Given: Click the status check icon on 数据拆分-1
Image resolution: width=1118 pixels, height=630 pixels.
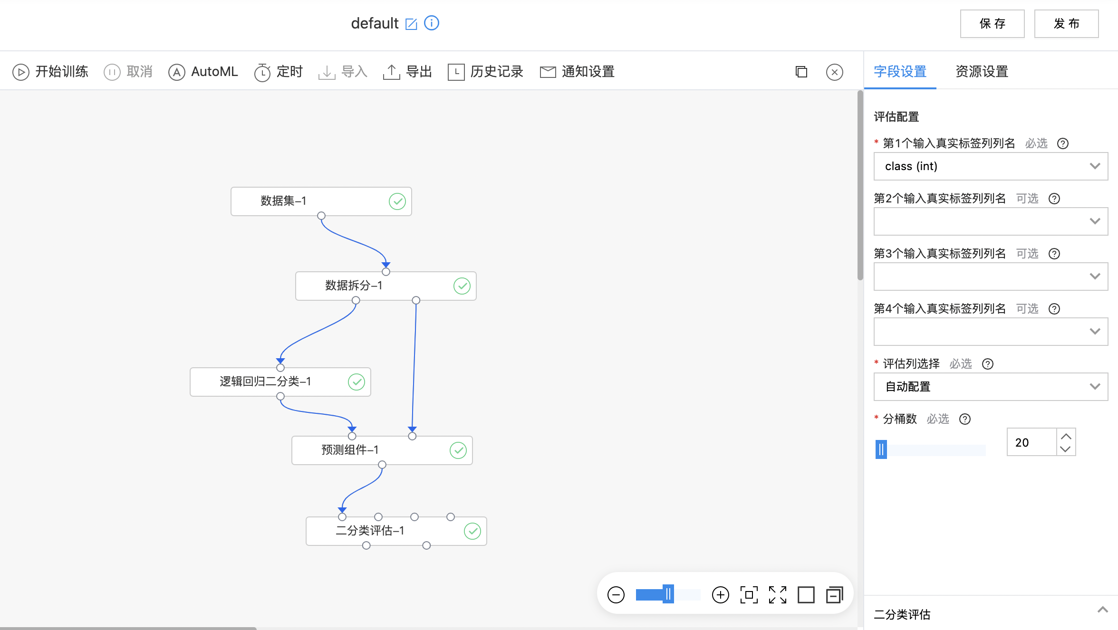Looking at the screenshot, I should [462, 286].
